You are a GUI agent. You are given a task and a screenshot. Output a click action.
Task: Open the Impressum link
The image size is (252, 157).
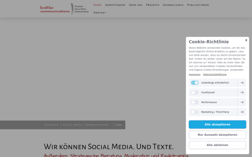pos(194,75)
